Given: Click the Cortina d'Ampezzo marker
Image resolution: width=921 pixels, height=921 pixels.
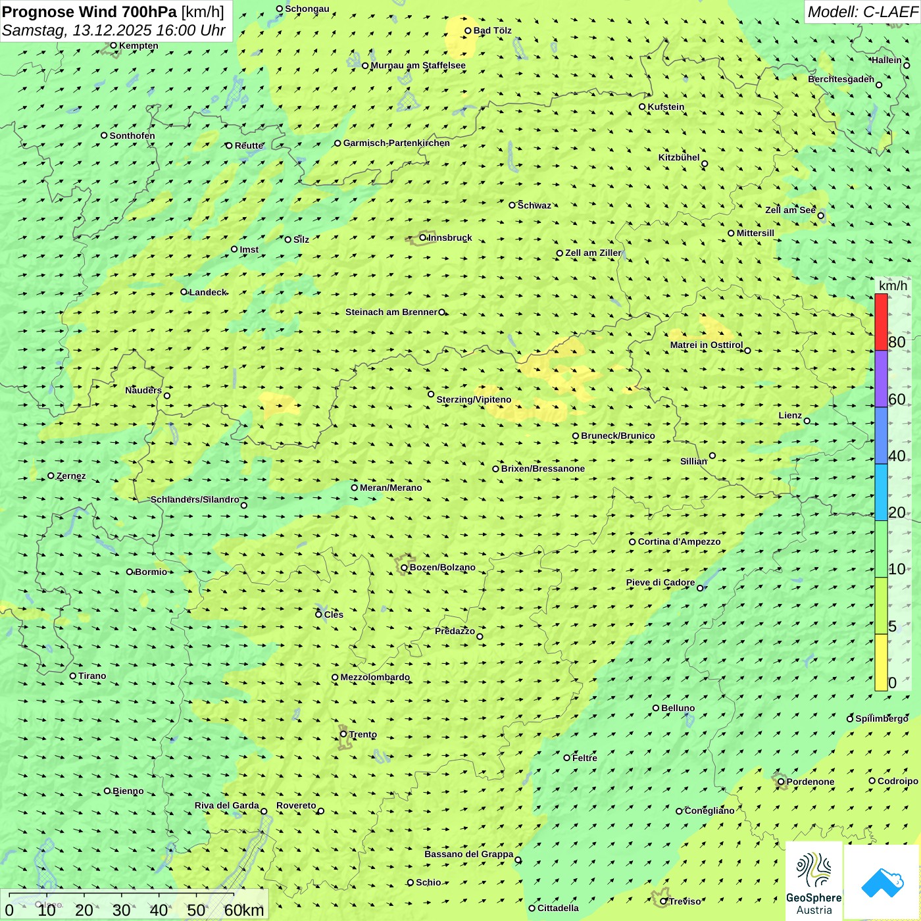Looking at the screenshot, I should (633, 542).
